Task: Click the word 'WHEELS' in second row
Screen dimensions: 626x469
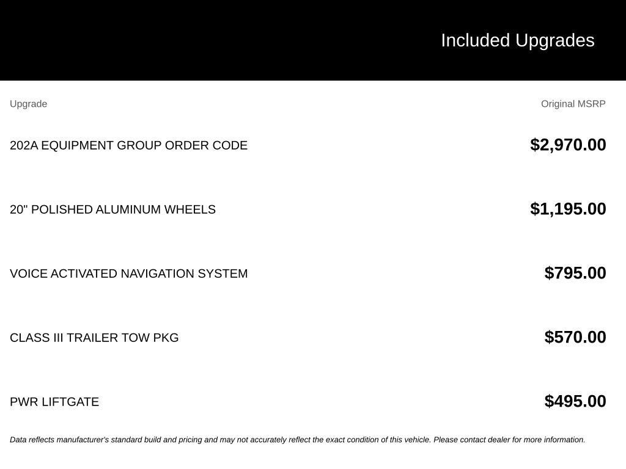Action: (190, 209)
